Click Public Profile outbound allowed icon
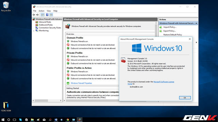 pos(68,78)
